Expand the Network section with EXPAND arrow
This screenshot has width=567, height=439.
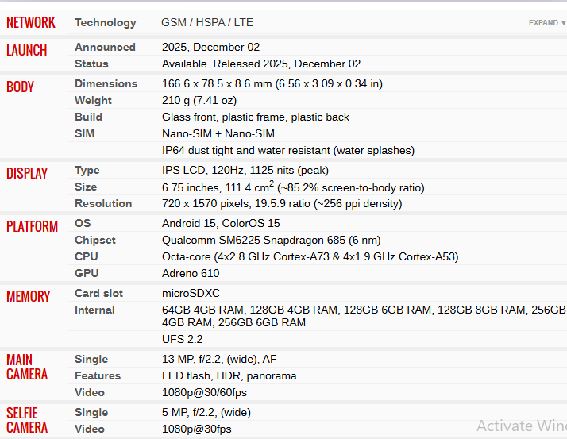coord(547,23)
